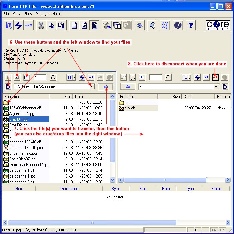Click the lightning bolt in the local pane toolbar
Viewport: 234px width, 234px height.
pos(82,77)
